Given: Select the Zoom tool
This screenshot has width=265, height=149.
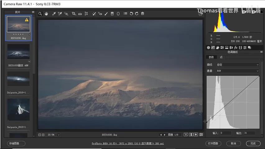Looking at the screenshot, I should (40, 14).
